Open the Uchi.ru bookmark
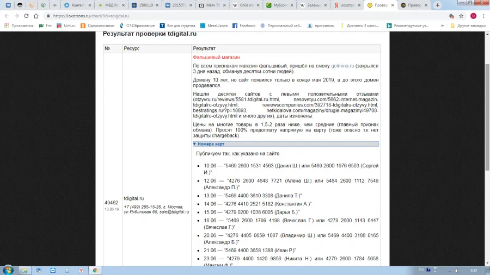 tap(66, 26)
